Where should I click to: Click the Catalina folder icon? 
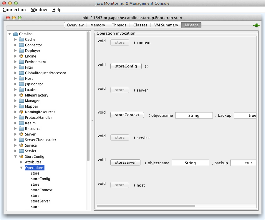coord(16,34)
